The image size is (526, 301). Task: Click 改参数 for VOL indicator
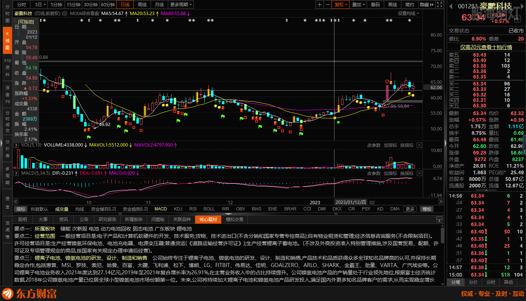(374, 145)
